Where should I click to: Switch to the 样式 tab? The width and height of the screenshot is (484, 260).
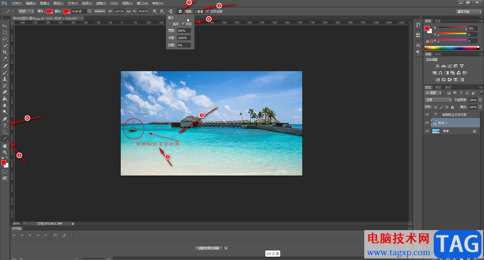[x=438, y=54]
